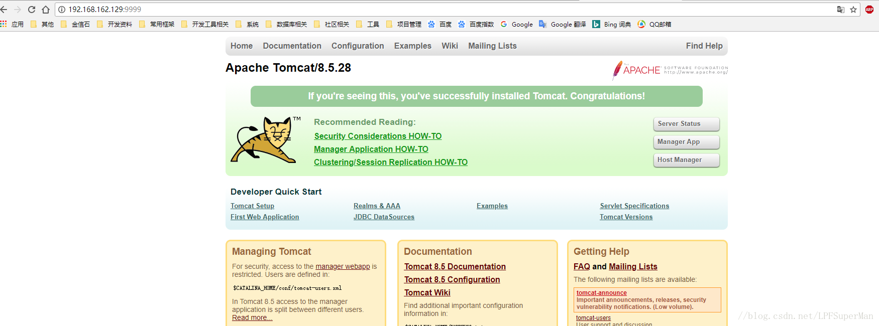Open Tomcat 8.5 Documentation link
This screenshot has width=879, height=326.
pos(455,266)
